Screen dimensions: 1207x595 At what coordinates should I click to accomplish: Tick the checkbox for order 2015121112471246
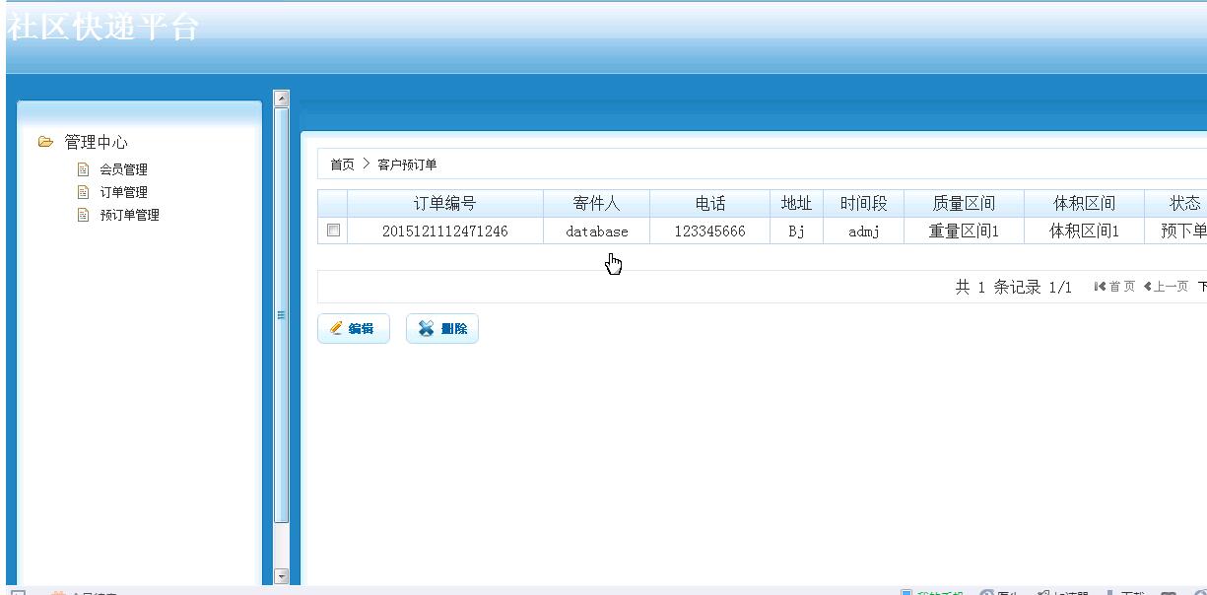(333, 231)
